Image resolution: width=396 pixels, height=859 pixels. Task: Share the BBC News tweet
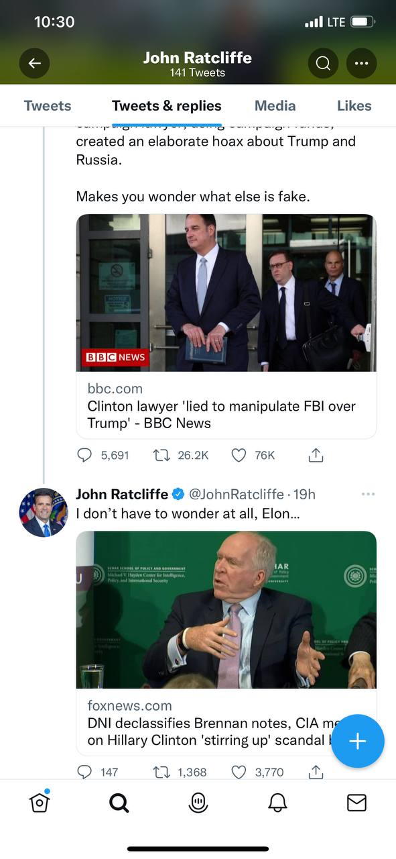coord(316,455)
